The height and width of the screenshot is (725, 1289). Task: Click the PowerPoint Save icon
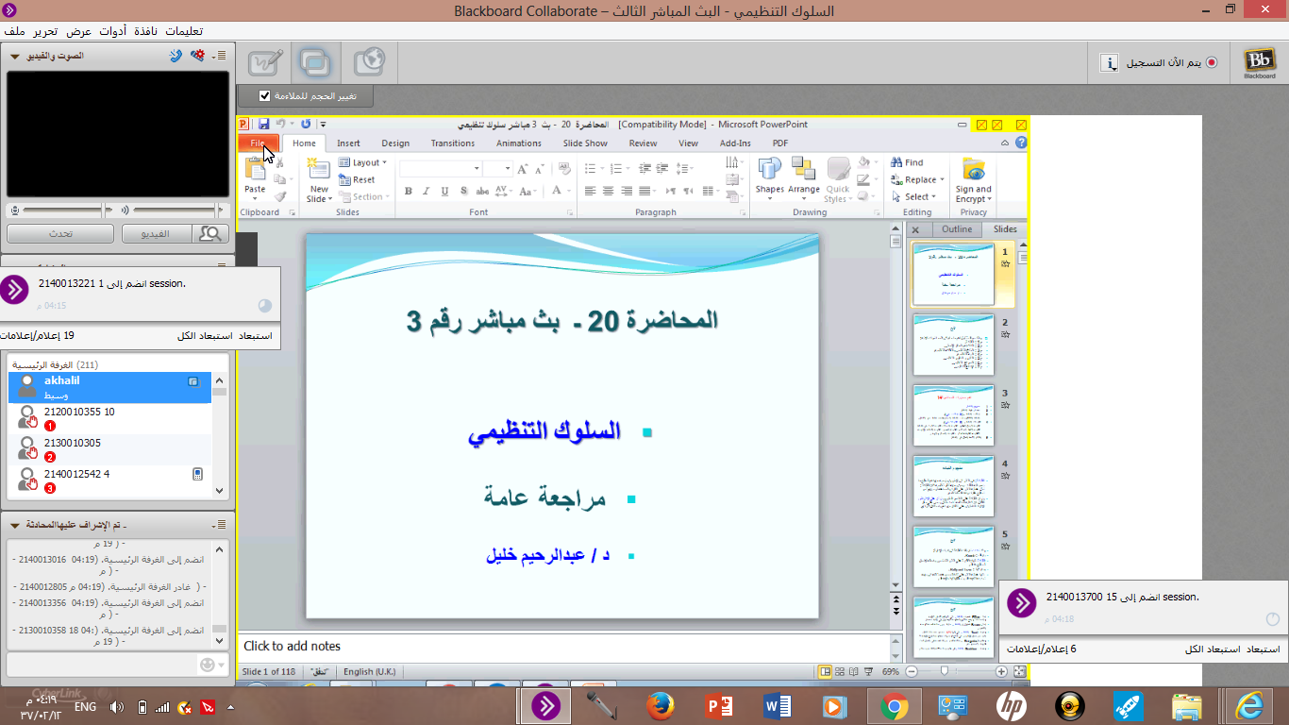click(x=263, y=124)
